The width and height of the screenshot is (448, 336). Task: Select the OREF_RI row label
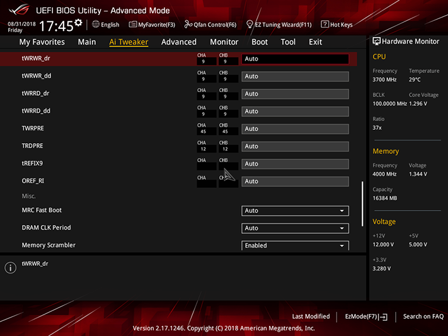pos(33,181)
